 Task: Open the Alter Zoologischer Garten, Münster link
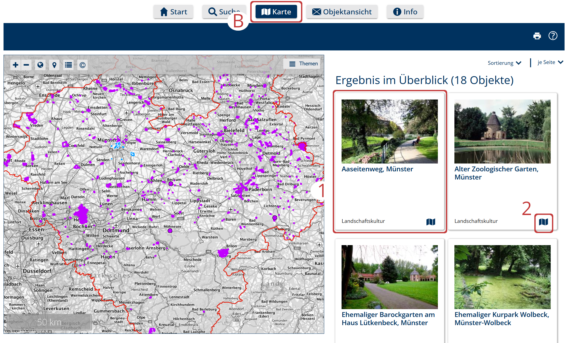(x=496, y=173)
